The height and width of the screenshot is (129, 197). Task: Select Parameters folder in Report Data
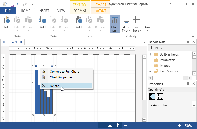[167, 60]
